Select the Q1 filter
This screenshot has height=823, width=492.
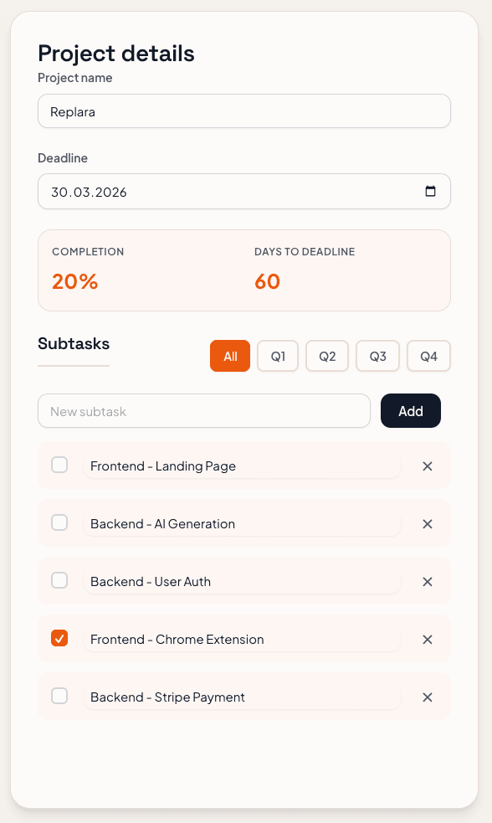277,355
